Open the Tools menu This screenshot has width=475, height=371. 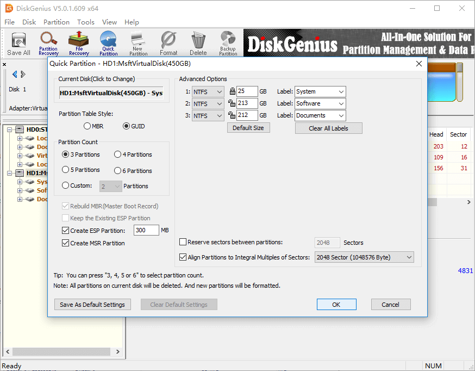(85, 22)
